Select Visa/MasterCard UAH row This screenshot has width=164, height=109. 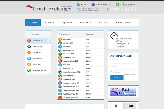(81, 90)
